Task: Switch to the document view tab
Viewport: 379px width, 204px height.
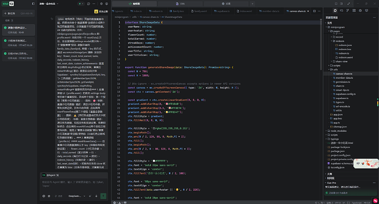Action: coord(180,4)
